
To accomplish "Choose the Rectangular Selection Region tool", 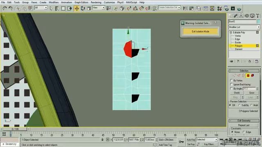I will point(63,8).
